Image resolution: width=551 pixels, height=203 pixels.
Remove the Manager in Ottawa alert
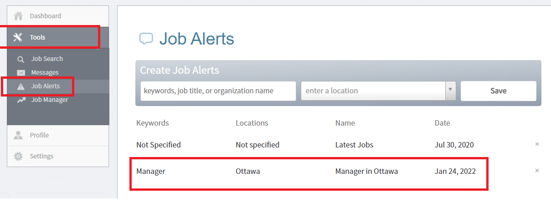[537, 171]
